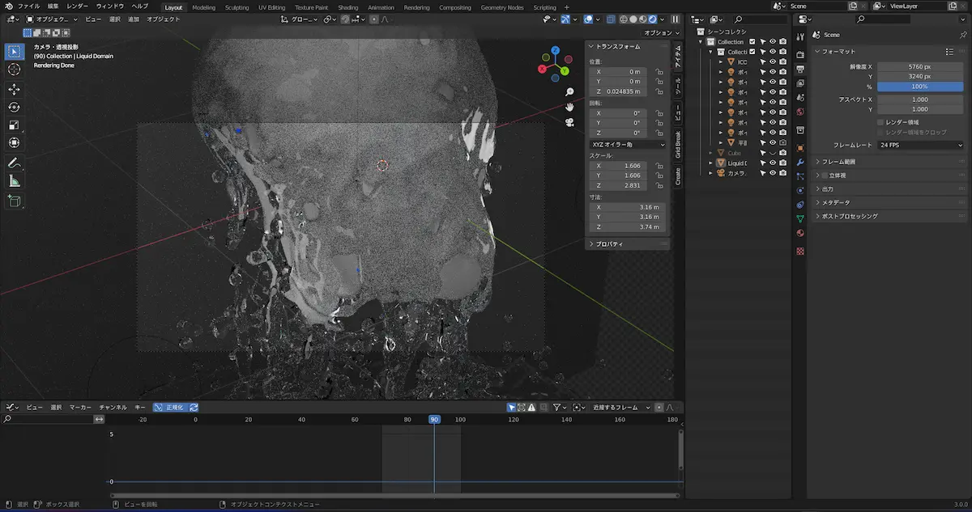Viewport: 972px width, 512px height.
Task: Click the resolution percentage 100% slider
Action: (919, 86)
